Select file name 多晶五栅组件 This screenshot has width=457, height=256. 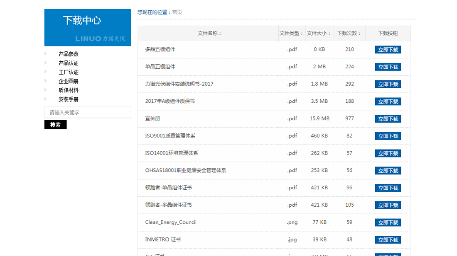click(160, 49)
